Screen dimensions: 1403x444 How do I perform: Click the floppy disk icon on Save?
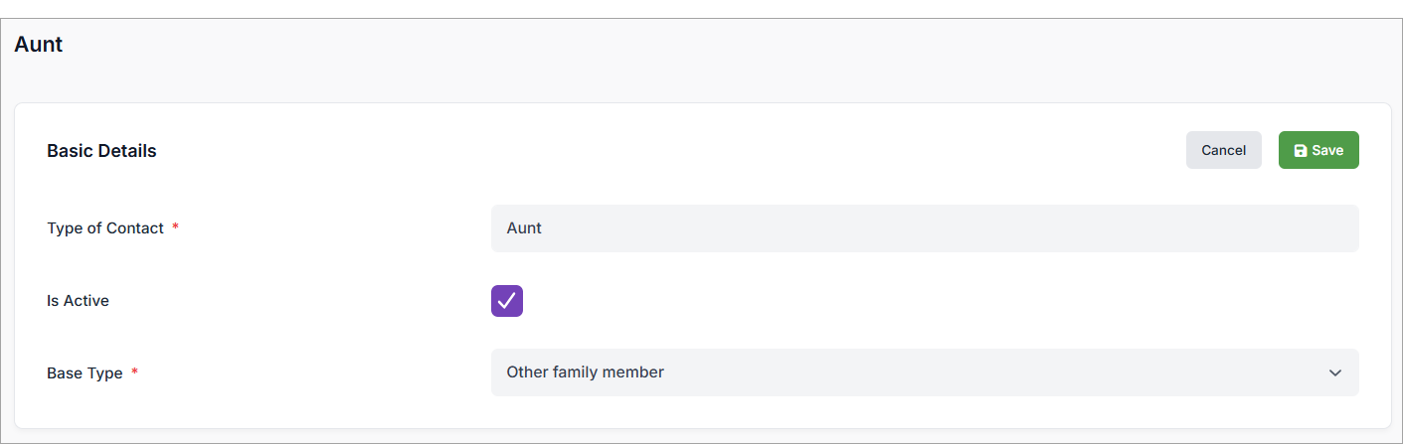click(1301, 151)
